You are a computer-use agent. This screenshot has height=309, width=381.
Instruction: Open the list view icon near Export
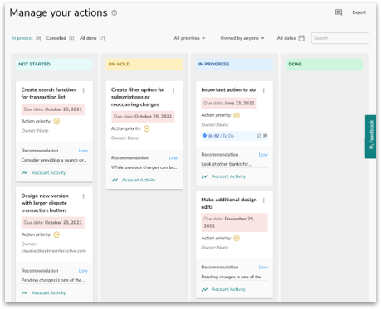click(x=339, y=12)
